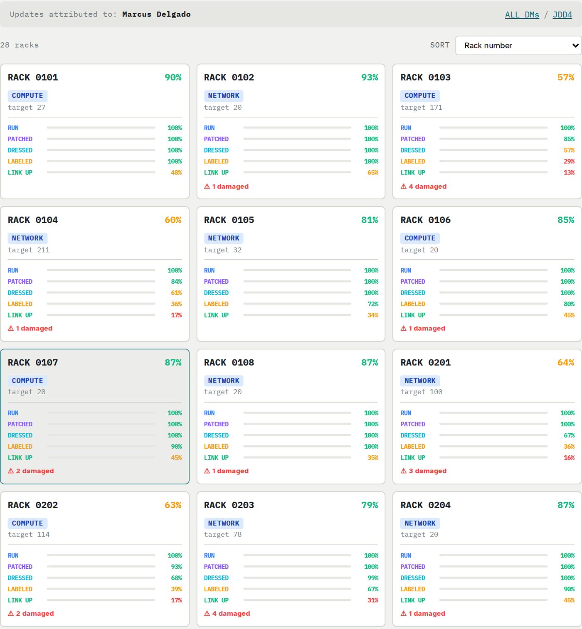
Task: Select the RACK 0108 card heading
Action: click(229, 362)
